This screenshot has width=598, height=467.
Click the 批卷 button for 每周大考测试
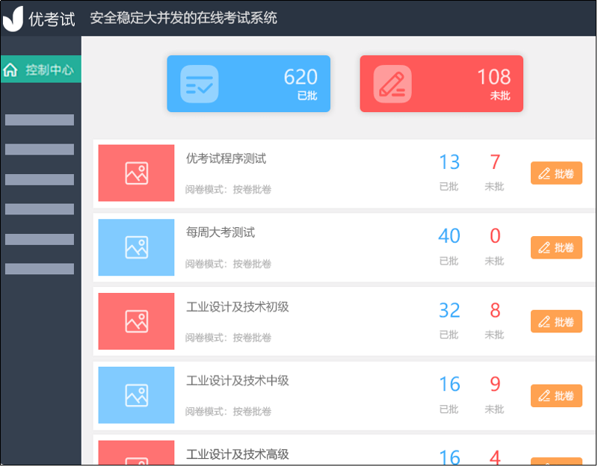pos(556,248)
